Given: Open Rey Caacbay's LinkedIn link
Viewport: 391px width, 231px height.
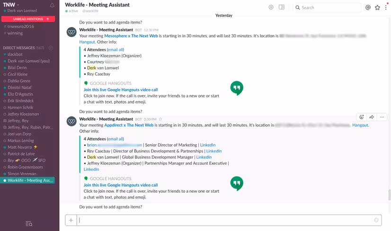Looking at the screenshot, I should click(213, 151).
